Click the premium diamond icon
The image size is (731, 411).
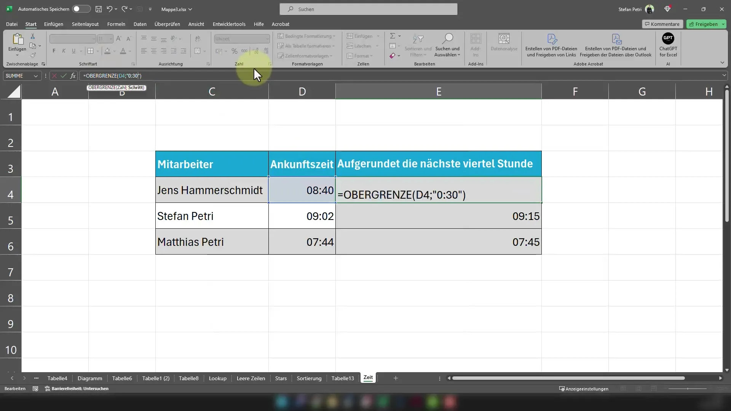[667, 9]
